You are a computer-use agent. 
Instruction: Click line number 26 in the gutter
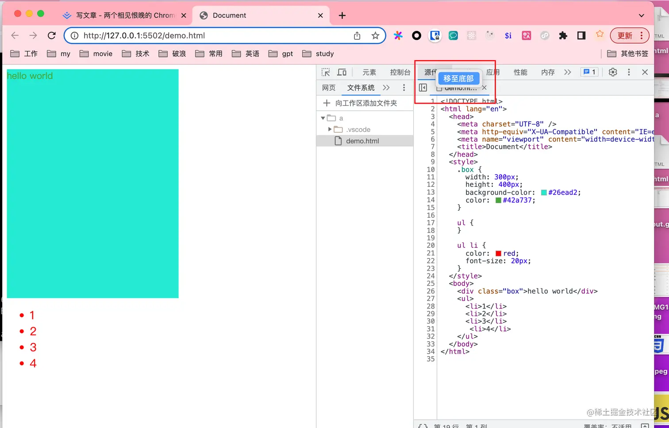(431, 291)
